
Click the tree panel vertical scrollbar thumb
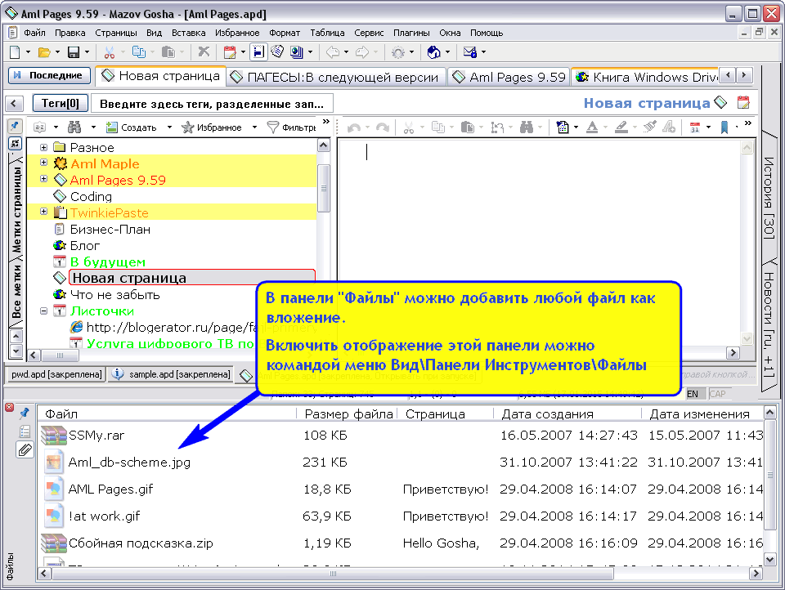click(x=324, y=188)
